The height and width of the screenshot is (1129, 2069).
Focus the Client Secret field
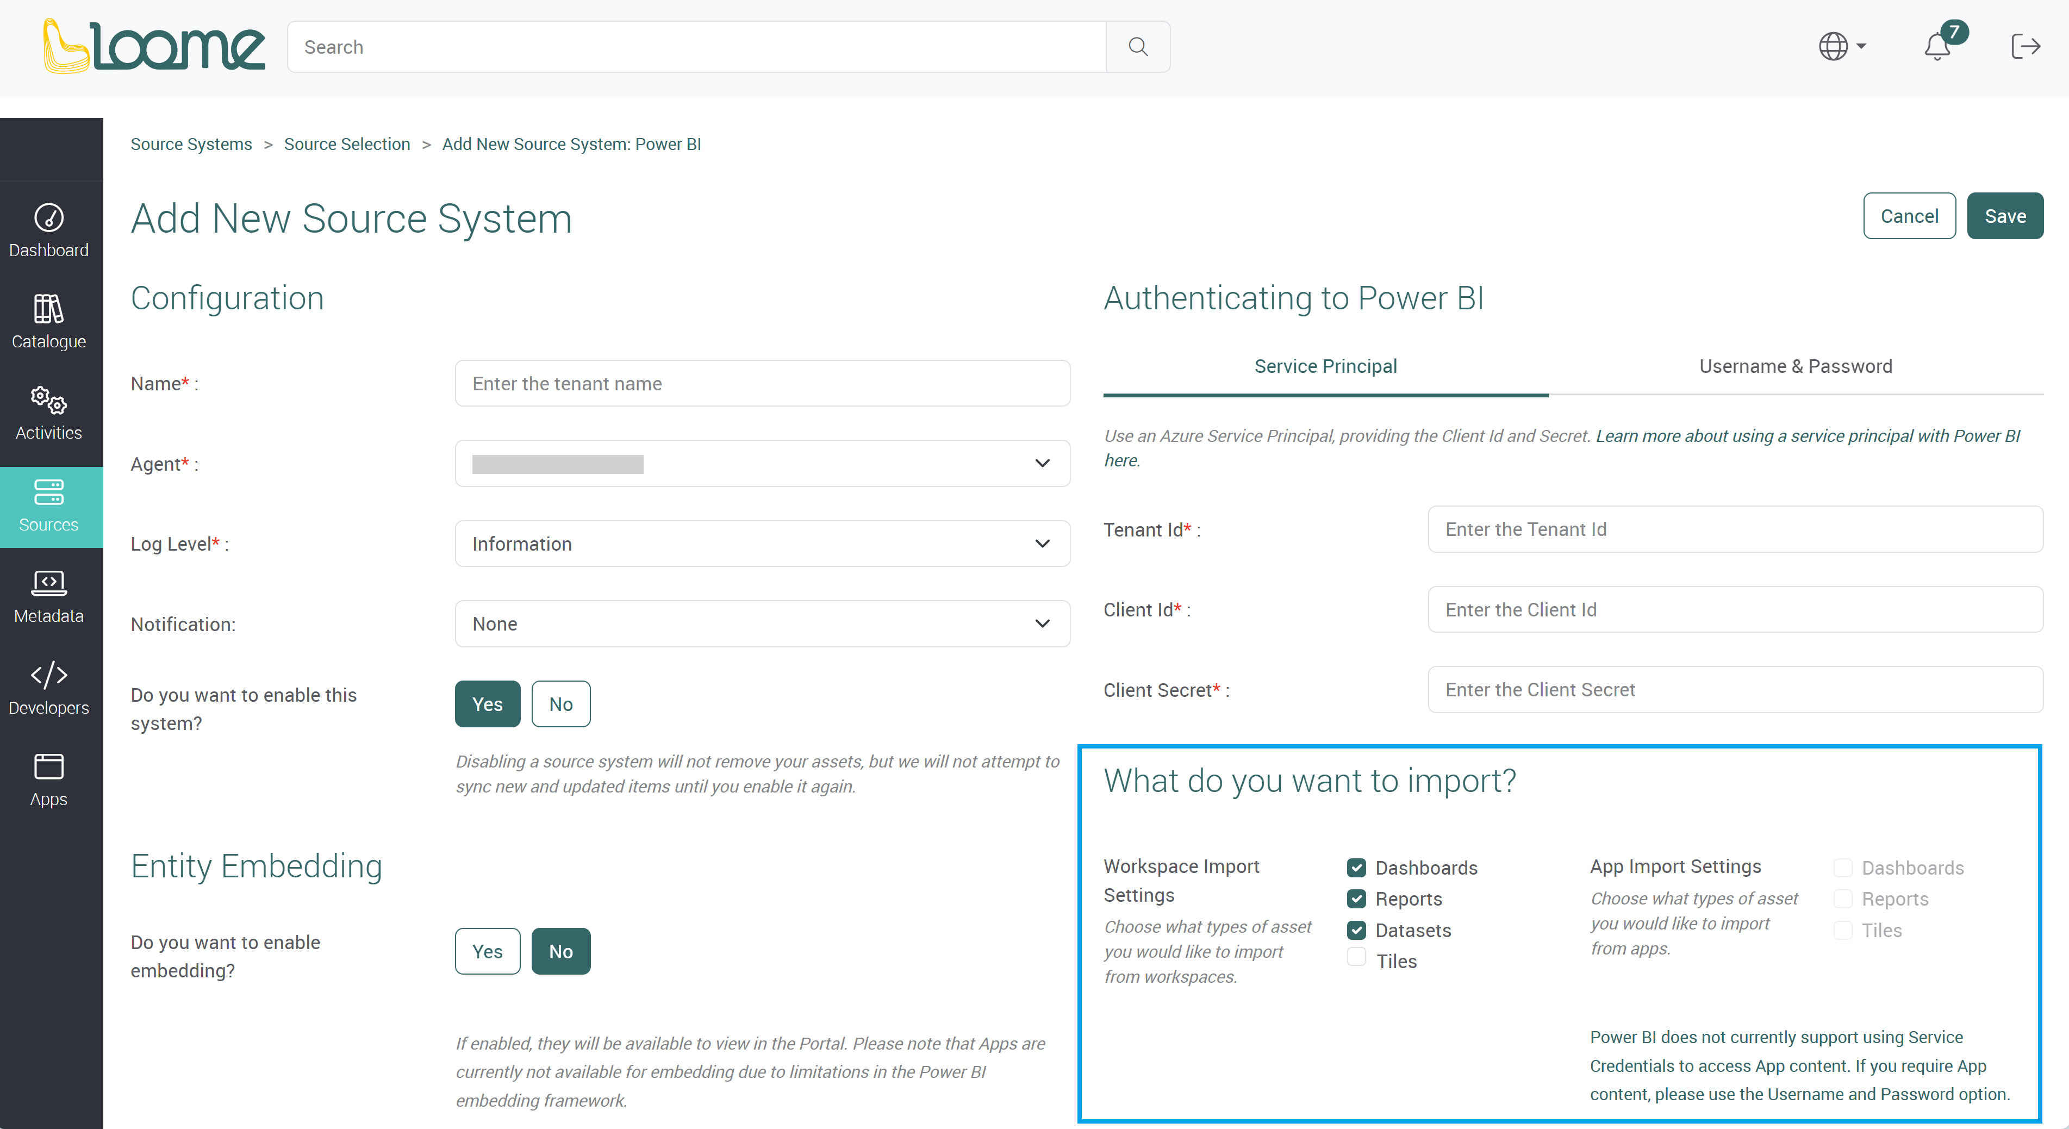click(x=1735, y=690)
